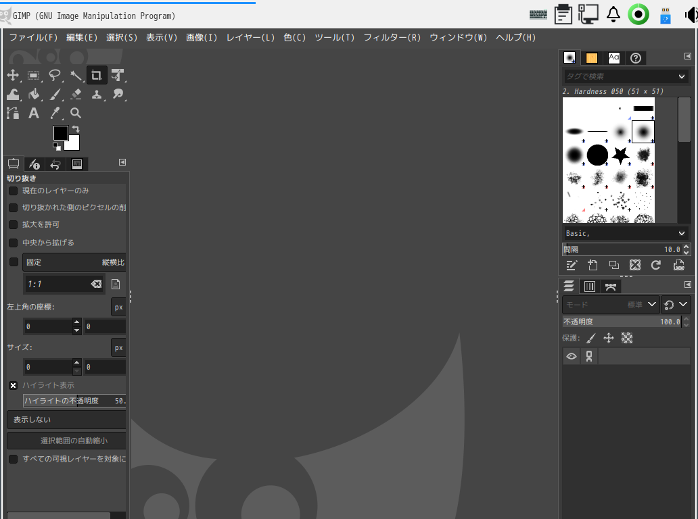The width and height of the screenshot is (698, 519).
Task: Enable 現在のレイヤーのみ checkbox
Action: pyautogui.click(x=14, y=191)
